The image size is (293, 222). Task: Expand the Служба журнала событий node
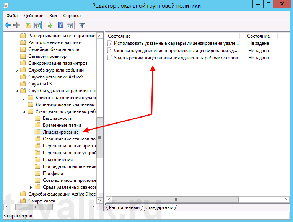[x=16, y=70]
